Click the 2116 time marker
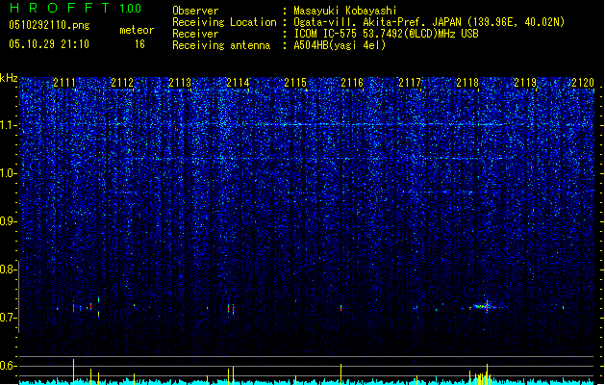This screenshot has width=605, height=385. pyautogui.click(x=352, y=83)
